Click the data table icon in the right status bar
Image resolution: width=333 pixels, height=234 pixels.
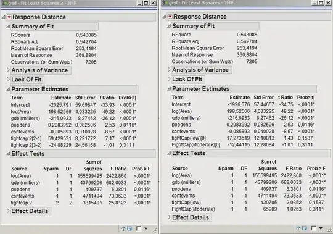click(x=305, y=228)
